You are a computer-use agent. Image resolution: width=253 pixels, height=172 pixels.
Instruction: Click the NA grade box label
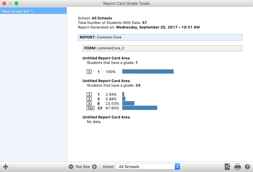(x=90, y=108)
